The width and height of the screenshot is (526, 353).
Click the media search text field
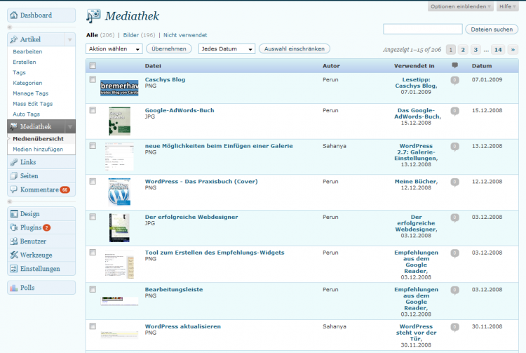tap(422, 29)
